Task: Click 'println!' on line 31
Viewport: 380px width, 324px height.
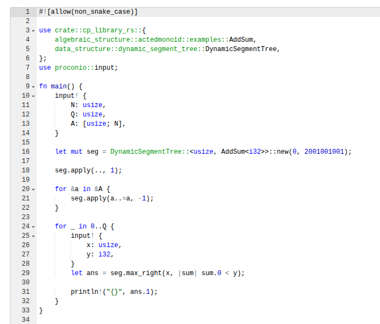Action: tap(86, 292)
